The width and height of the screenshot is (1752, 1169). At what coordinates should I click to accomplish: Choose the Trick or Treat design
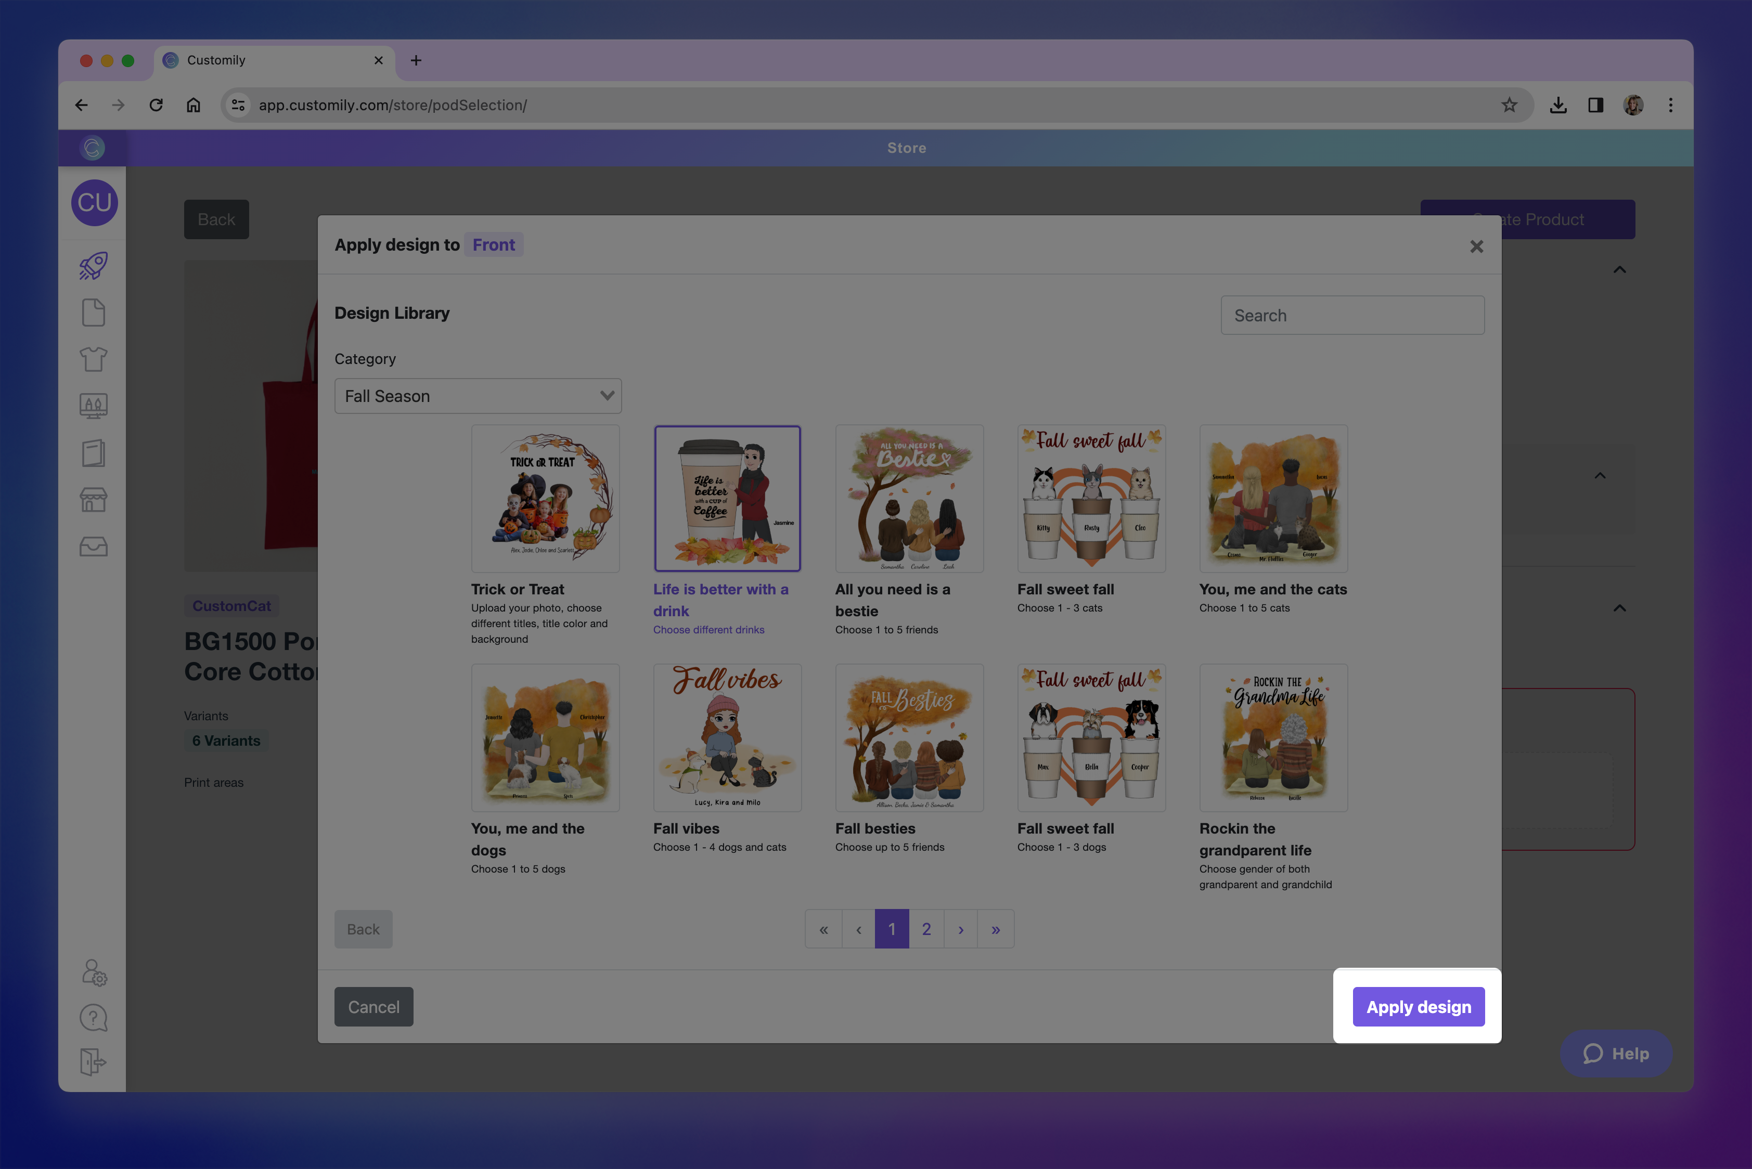(545, 499)
